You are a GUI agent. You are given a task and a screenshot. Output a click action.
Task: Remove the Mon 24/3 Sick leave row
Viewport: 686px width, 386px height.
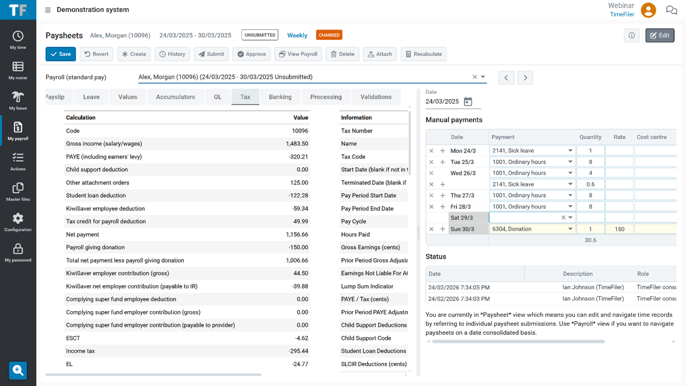point(431,151)
